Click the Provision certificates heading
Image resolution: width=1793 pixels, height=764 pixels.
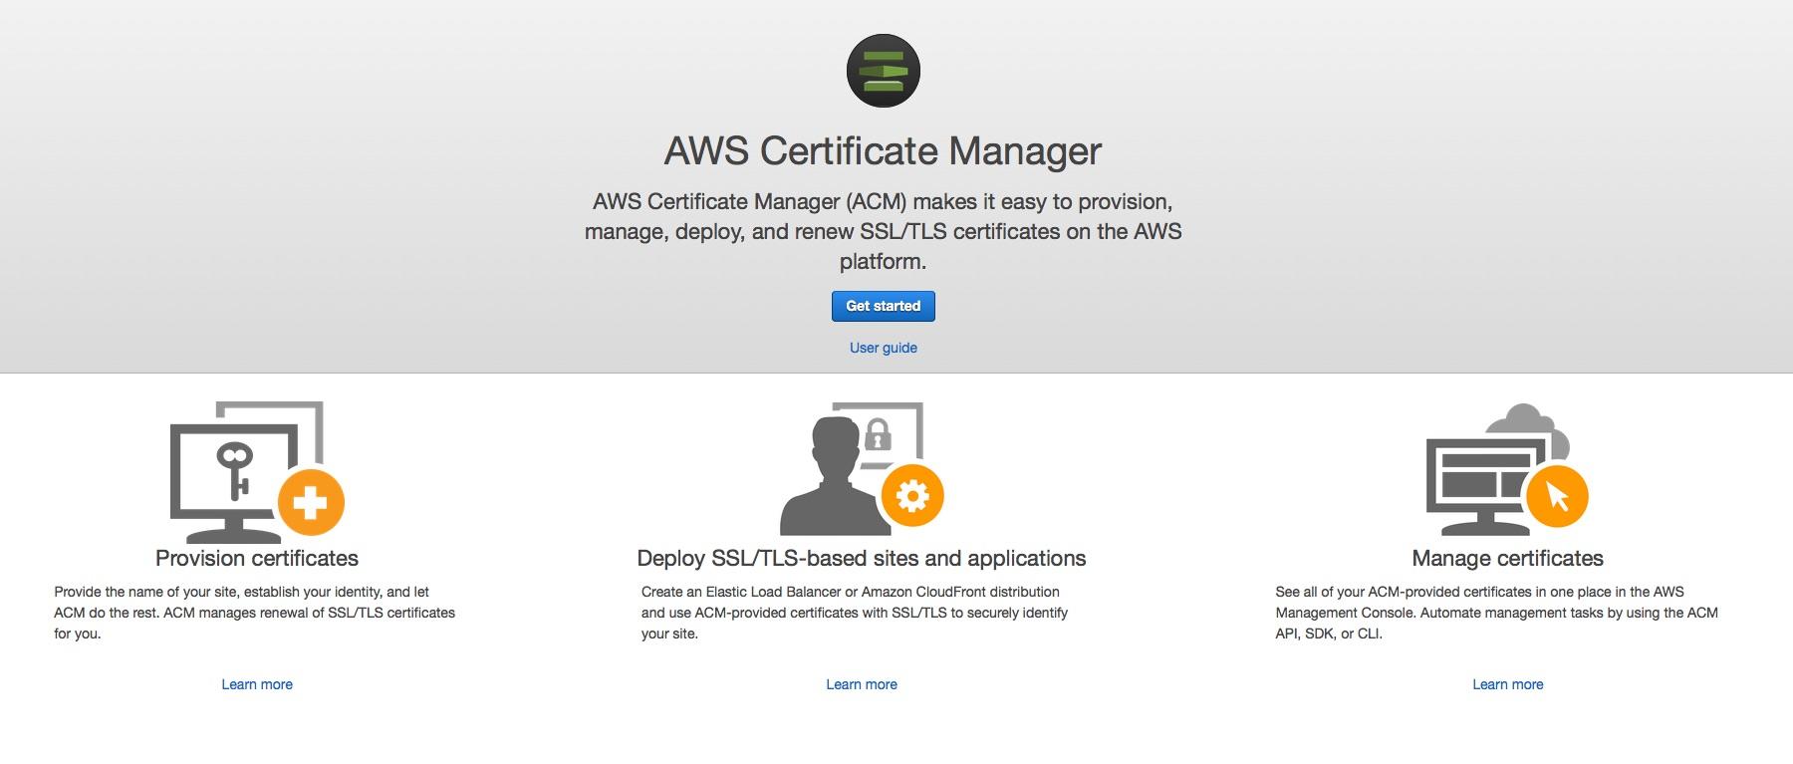pyautogui.click(x=257, y=558)
